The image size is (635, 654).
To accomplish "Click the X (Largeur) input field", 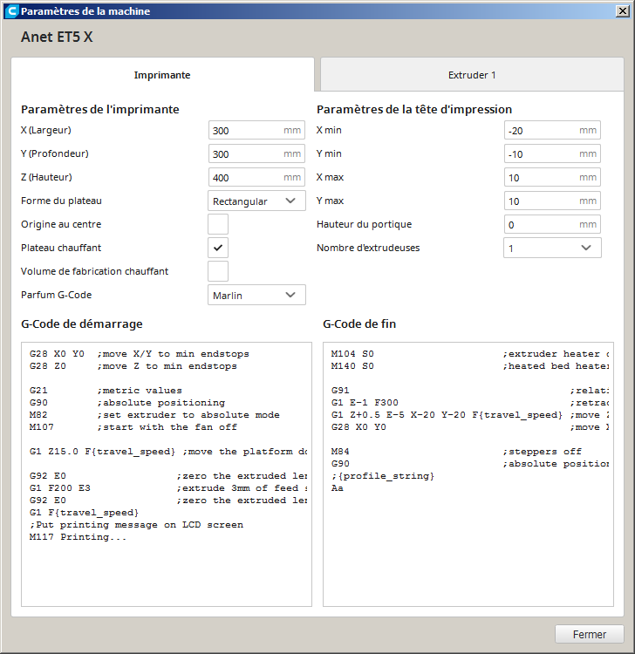I will click(x=256, y=130).
